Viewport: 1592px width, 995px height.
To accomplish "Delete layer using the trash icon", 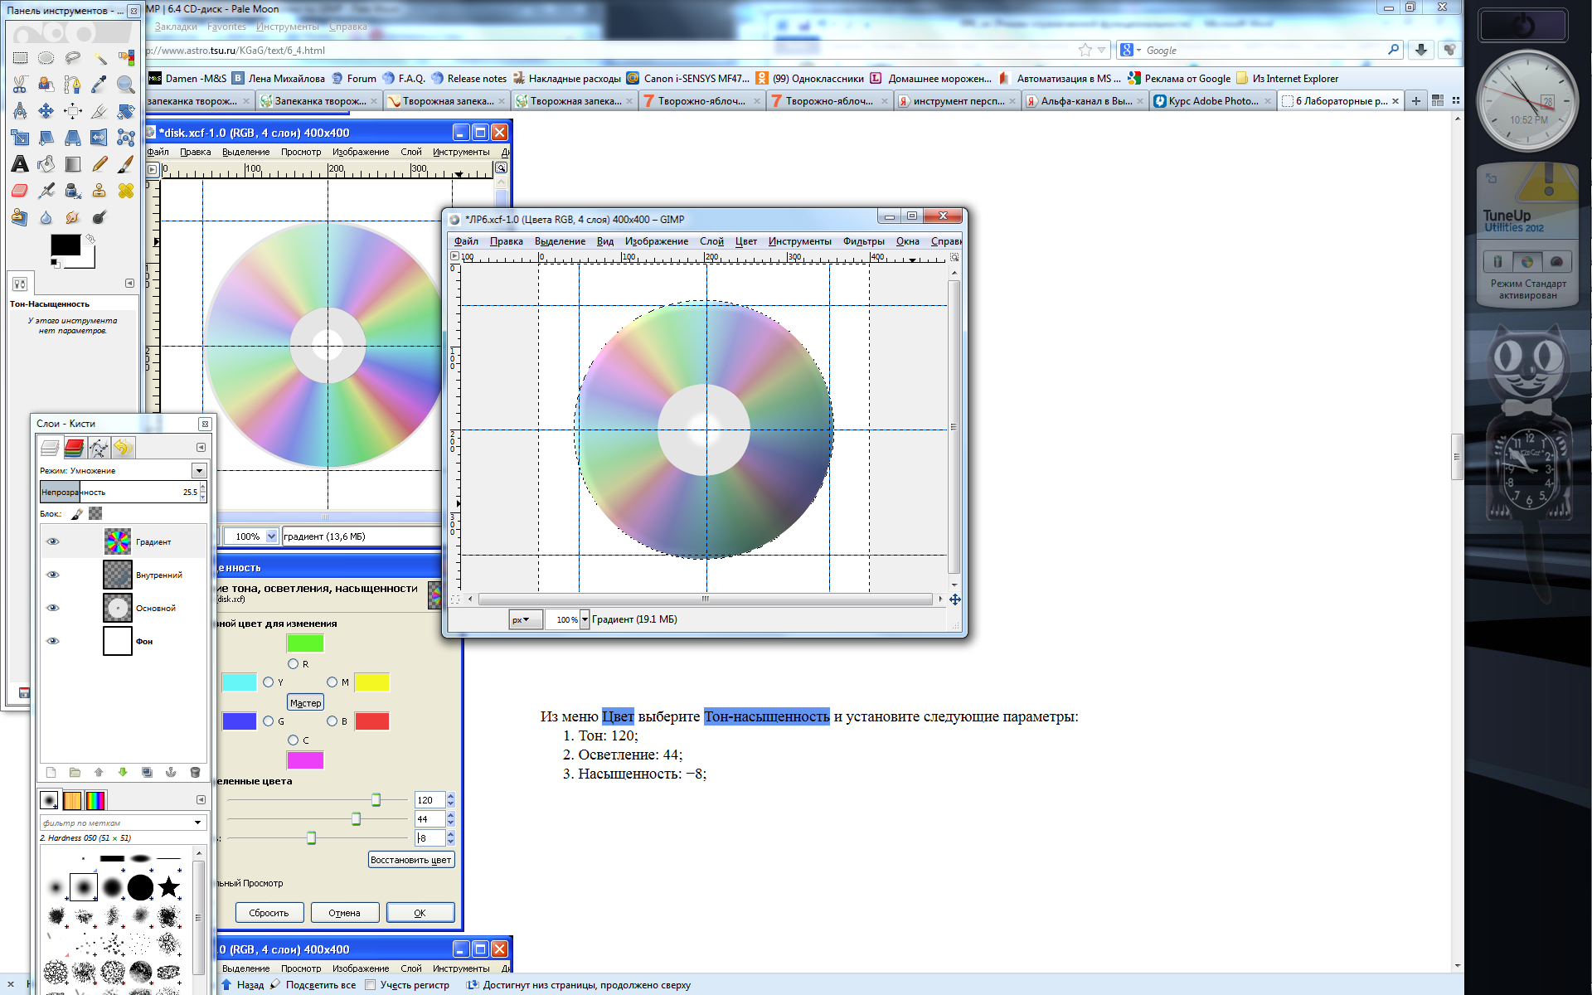I will [195, 772].
